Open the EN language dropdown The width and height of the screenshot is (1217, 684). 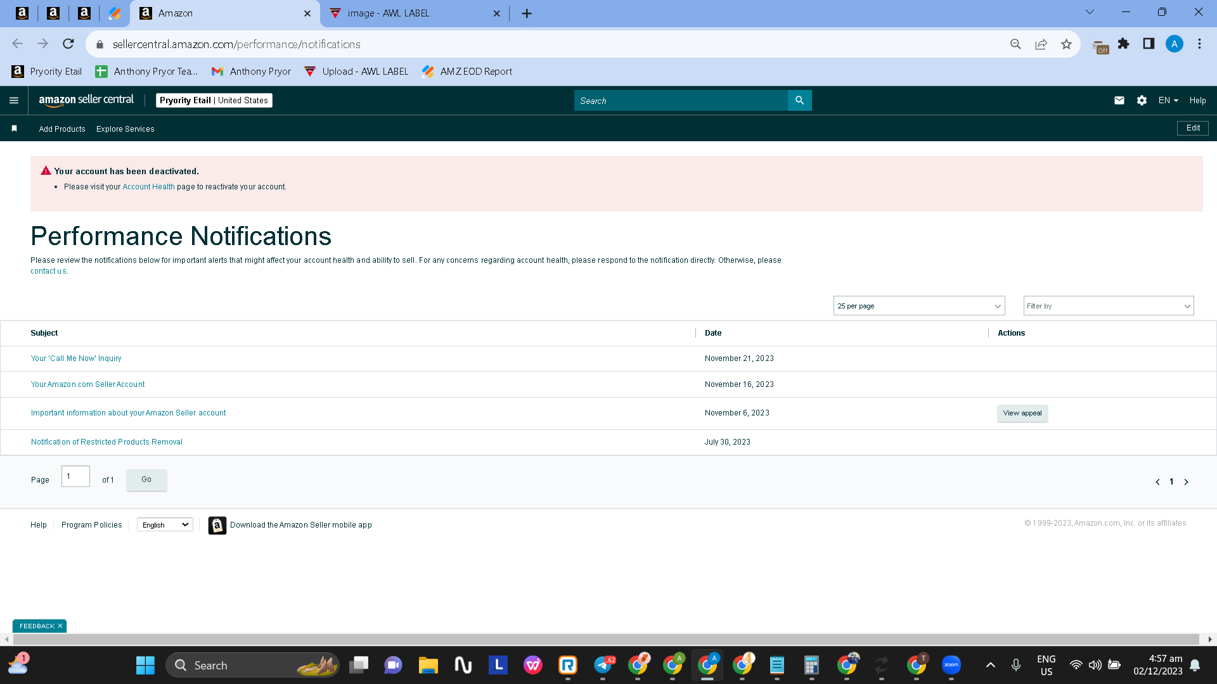1168,100
